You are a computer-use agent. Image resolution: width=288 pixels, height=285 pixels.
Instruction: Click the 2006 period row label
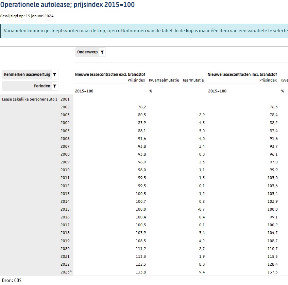pyautogui.click(x=65, y=139)
